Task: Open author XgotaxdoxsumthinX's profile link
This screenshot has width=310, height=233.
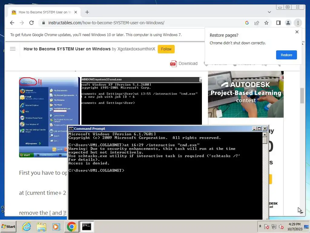Action: click(x=136, y=49)
